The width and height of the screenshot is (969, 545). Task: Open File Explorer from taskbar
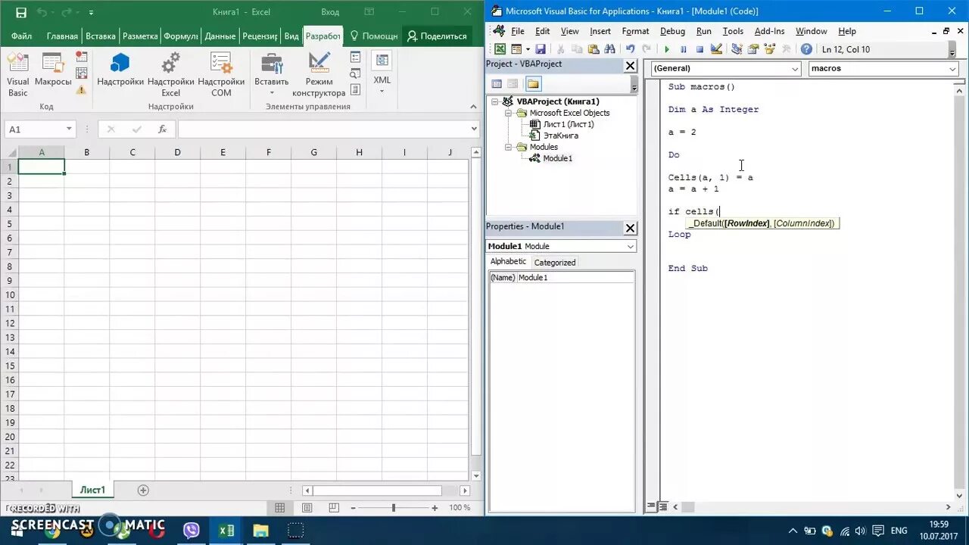pyautogui.click(x=261, y=531)
